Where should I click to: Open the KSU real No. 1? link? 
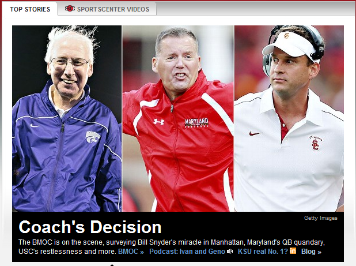(263, 252)
